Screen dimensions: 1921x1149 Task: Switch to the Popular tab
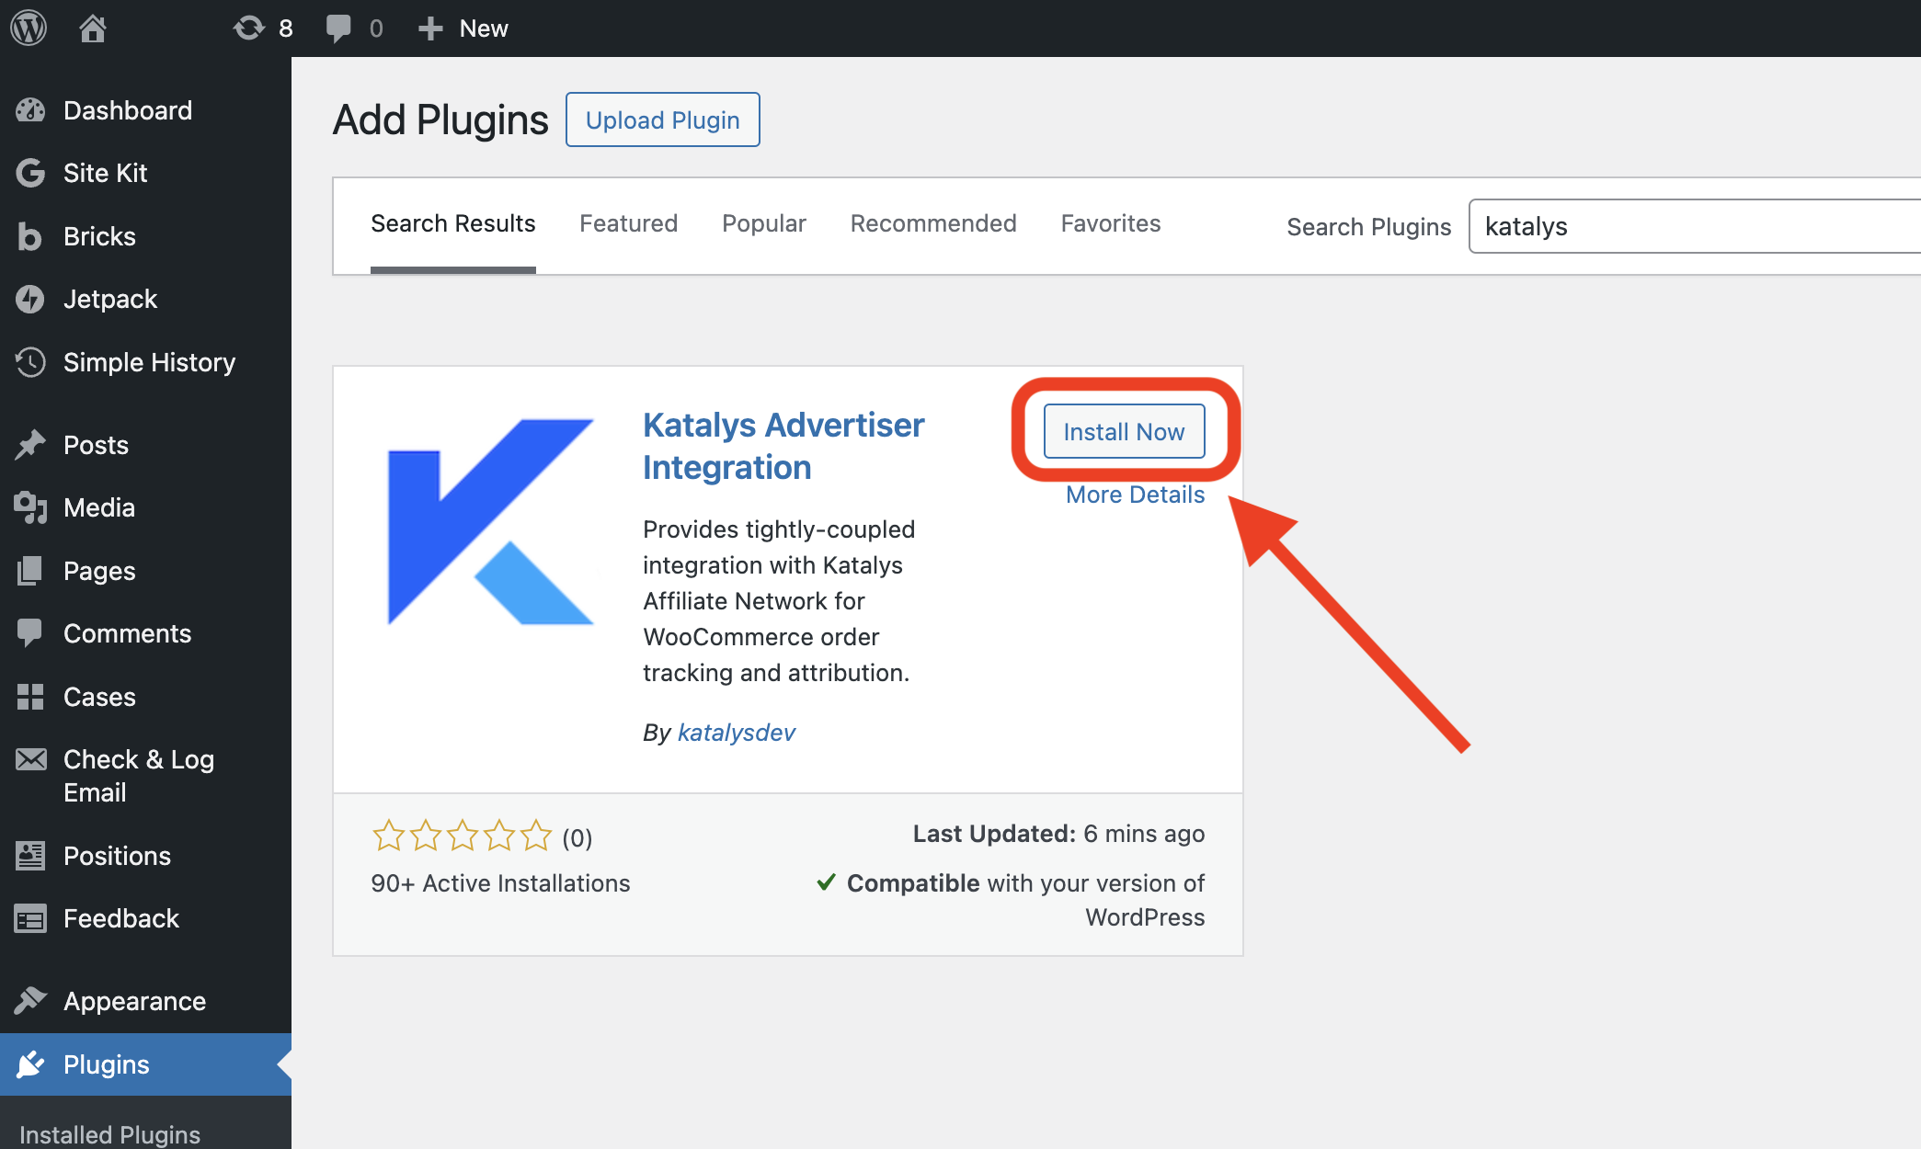pyautogui.click(x=763, y=223)
